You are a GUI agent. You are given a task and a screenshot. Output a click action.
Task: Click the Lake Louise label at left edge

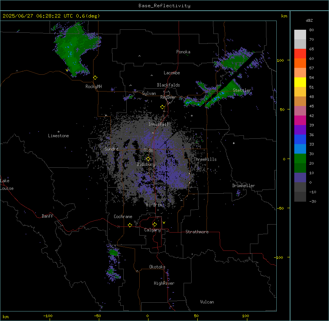coord(7,185)
